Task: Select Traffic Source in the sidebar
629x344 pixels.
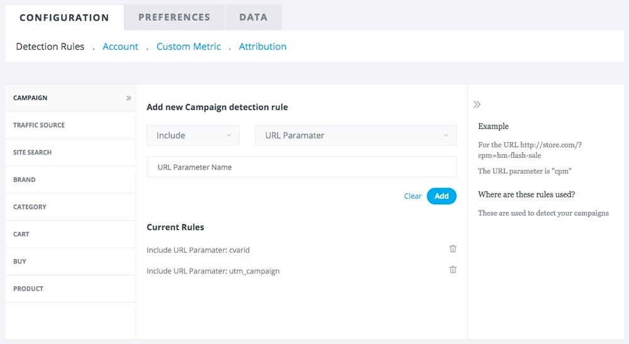Action: [70, 125]
